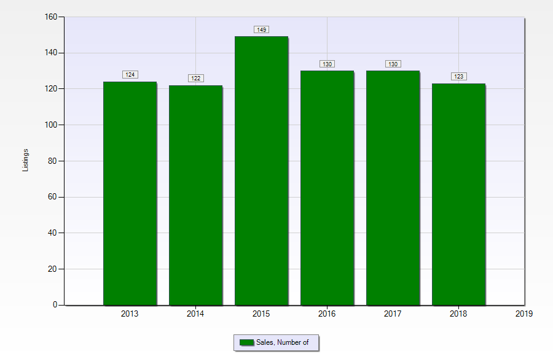The image size is (553, 362).
Task: Click the 122 data label
Action: [196, 78]
